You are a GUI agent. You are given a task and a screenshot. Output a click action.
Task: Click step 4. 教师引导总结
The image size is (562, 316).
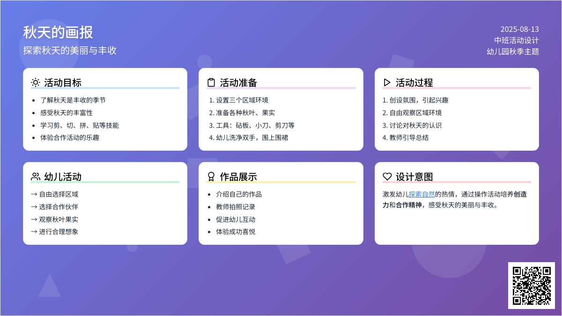tap(406, 137)
